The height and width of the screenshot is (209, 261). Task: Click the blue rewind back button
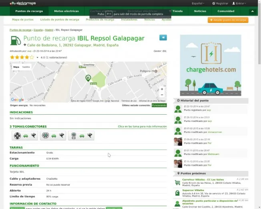pyautogui.click(x=163, y=38)
